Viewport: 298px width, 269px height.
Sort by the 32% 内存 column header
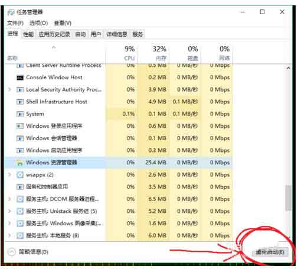153,53
